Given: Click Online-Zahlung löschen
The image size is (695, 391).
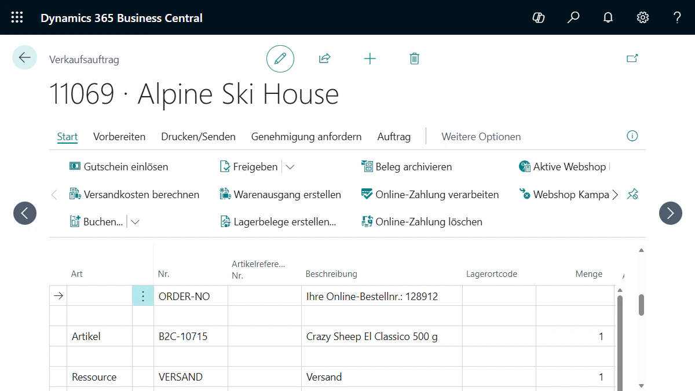Looking at the screenshot, I should (422, 222).
